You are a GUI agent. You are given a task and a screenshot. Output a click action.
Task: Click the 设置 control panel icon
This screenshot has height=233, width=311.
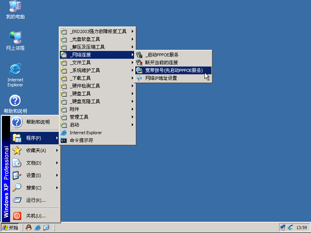click(17, 175)
